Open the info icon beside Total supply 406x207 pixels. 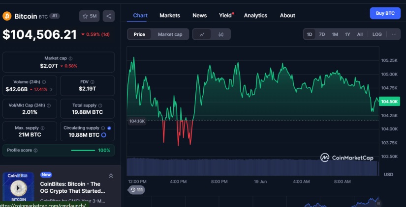tap(100, 105)
